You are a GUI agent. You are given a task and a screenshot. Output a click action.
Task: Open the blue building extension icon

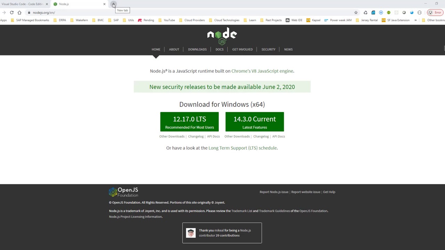(373, 12)
